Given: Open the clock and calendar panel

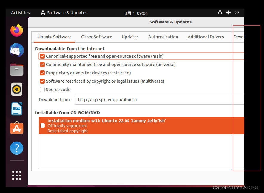Looking at the screenshot, I should (x=136, y=13).
